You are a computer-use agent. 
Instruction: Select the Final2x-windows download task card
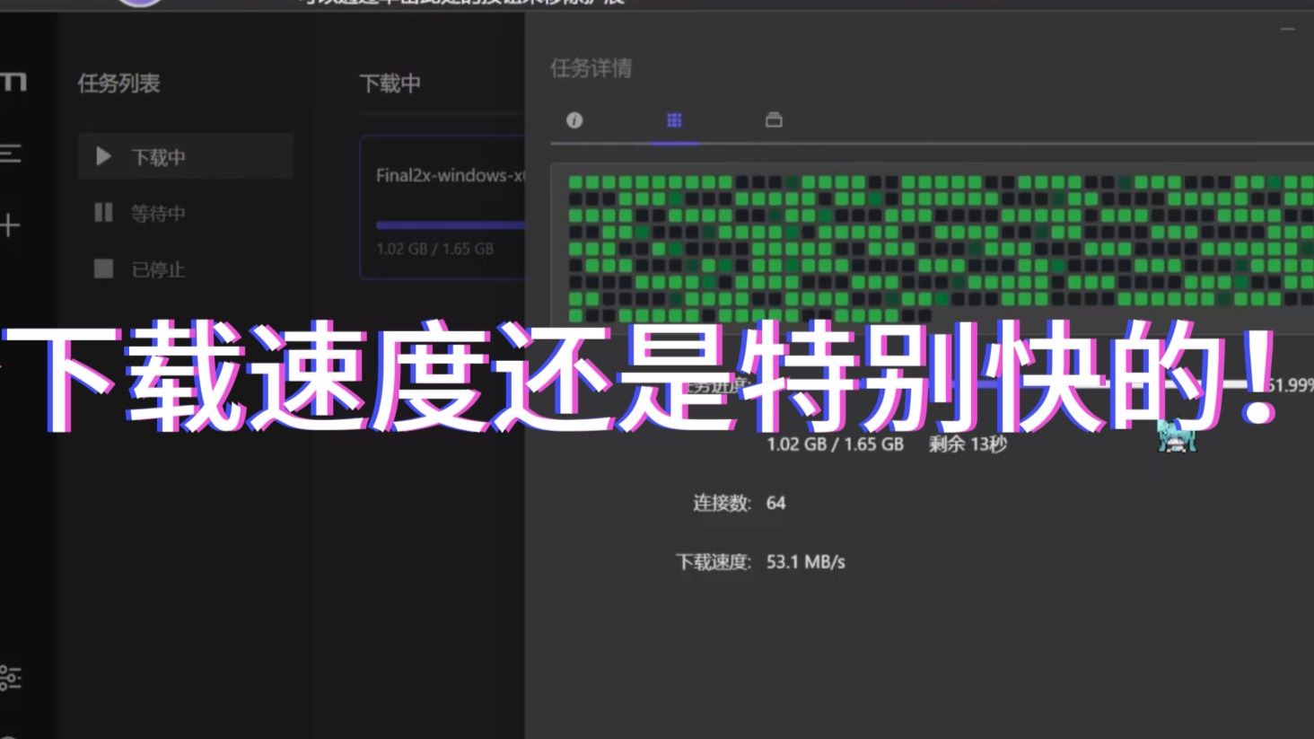(442, 207)
